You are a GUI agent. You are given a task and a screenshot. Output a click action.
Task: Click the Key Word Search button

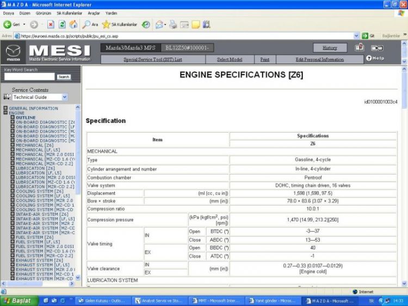coord(64,77)
